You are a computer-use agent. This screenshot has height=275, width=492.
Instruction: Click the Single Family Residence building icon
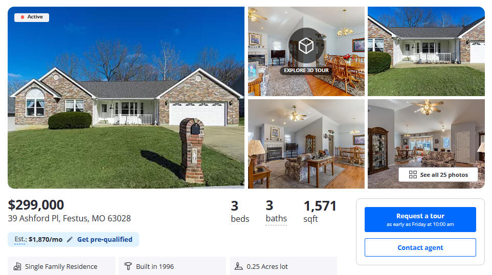click(x=17, y=266)
